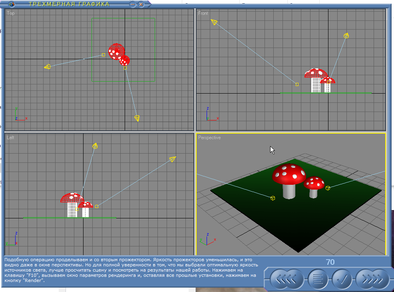Go to the previous tutorial step
Viewport: 394px width, 292px height.
click(286, 280)
